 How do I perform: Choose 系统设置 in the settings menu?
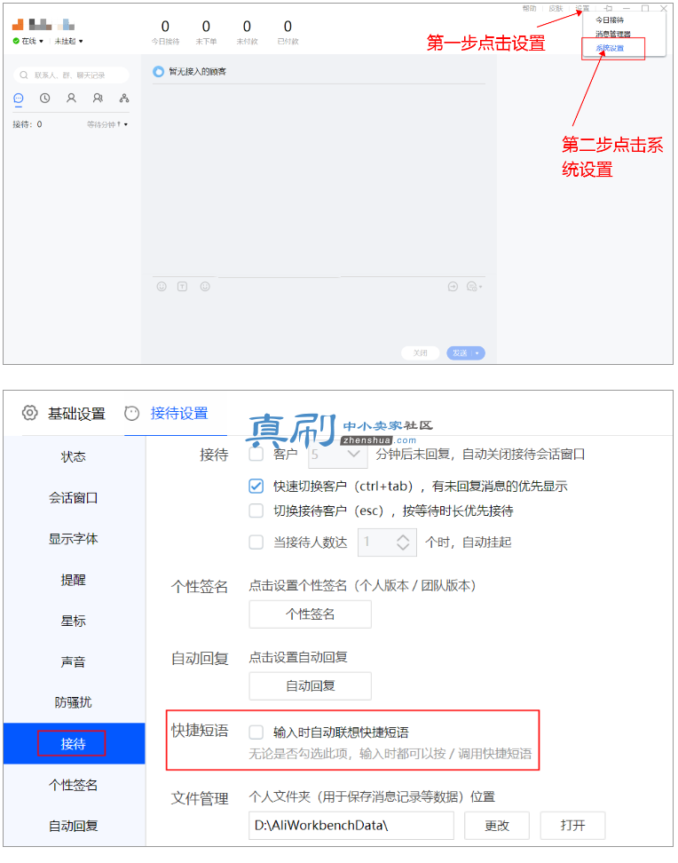pyautogui.click(x=611, y=49)
